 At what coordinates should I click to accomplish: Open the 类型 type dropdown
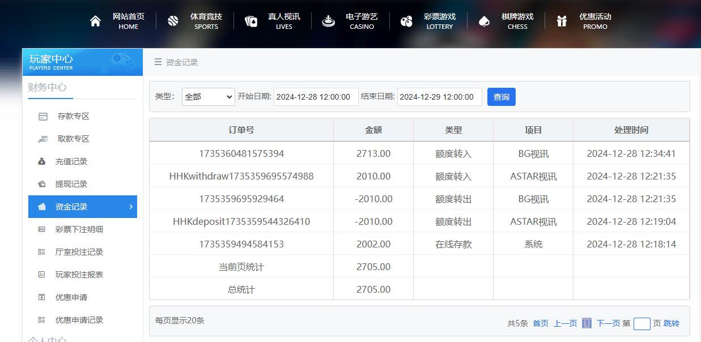click(x=208, y=96)
